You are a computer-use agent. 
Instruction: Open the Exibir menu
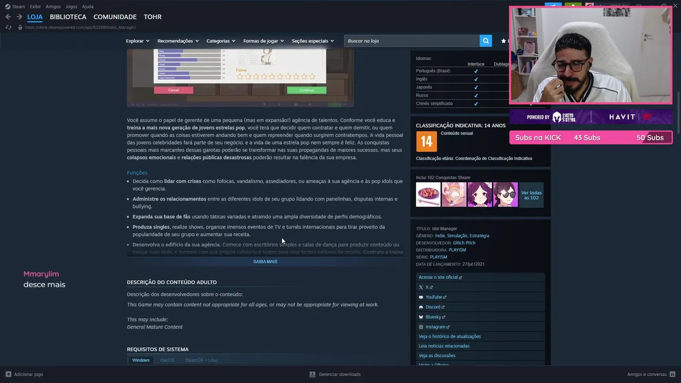35,6
